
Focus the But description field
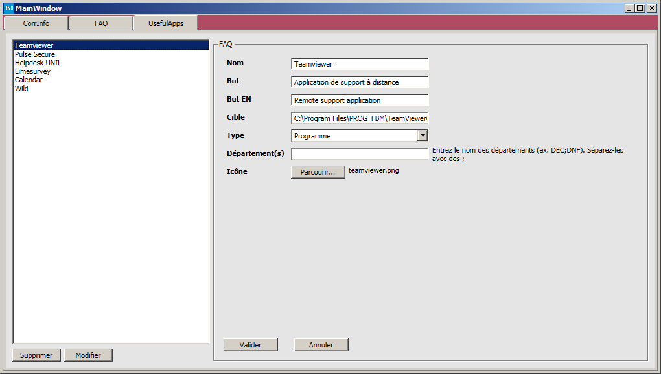pyautogui.click(x=360, y=82)
